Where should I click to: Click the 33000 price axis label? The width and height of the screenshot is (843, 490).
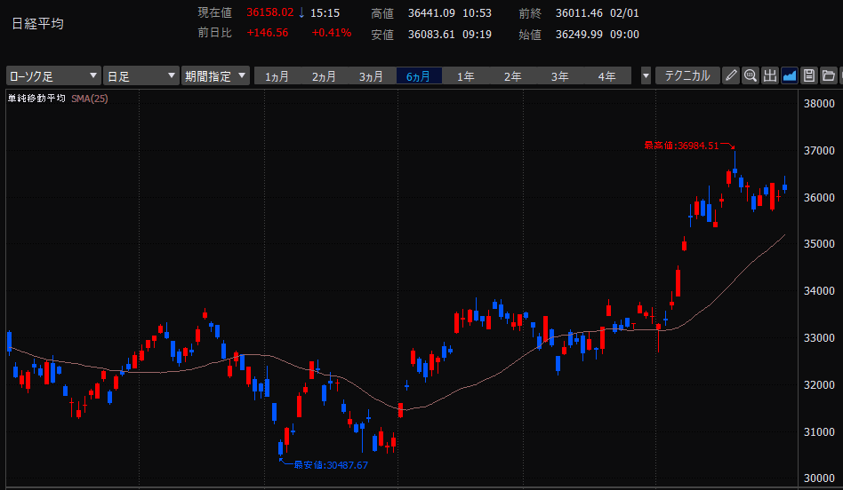[x=819, y=338]
